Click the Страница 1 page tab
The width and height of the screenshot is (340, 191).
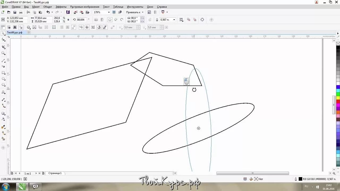tap(55, 173)
